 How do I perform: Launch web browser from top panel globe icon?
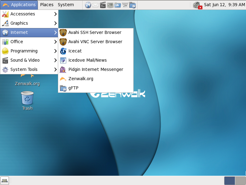tap(88, 5)
